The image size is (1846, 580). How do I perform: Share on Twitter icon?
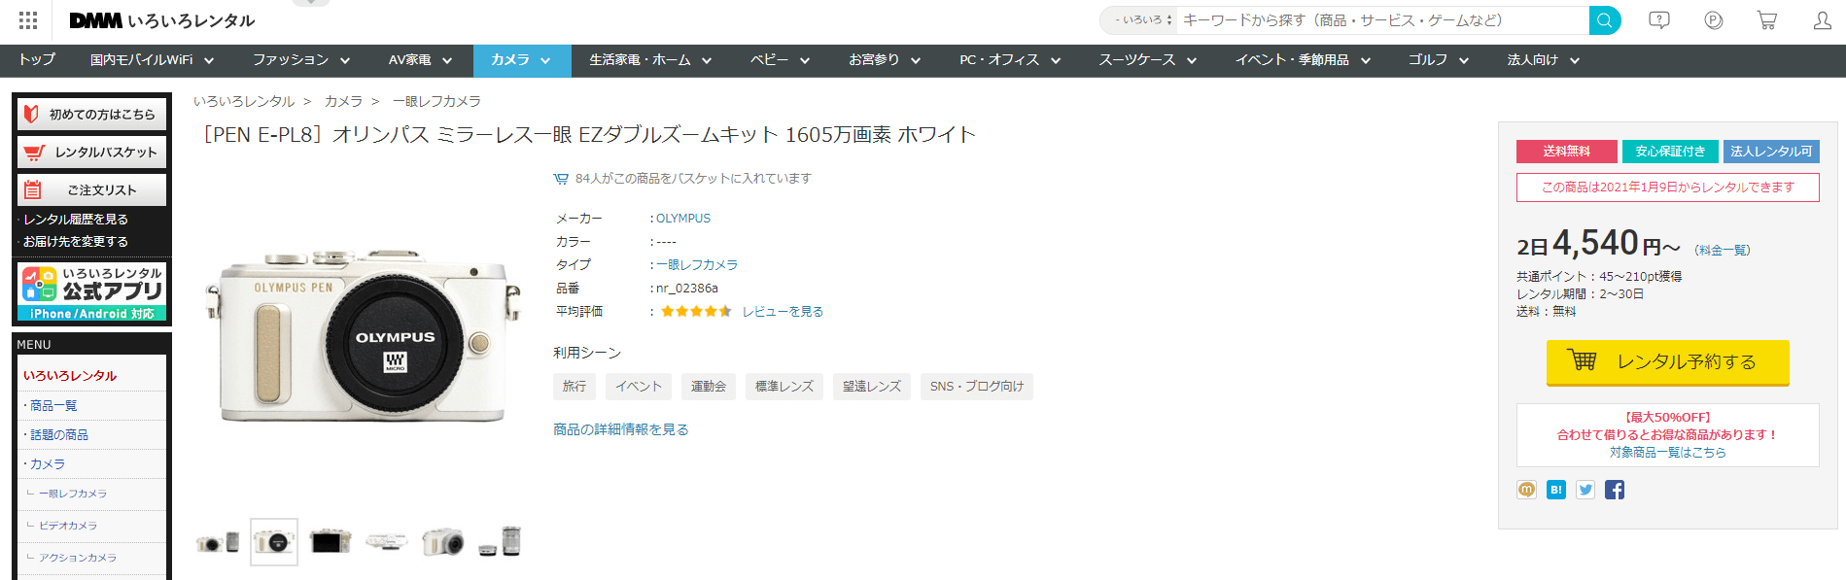pyautogui.click(x=1585, y=490)
